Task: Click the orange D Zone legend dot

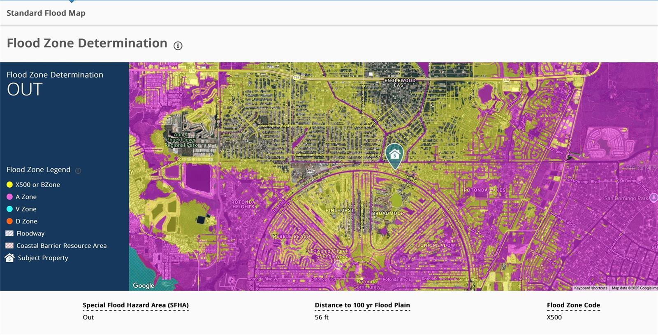Action: coord(10,221)
